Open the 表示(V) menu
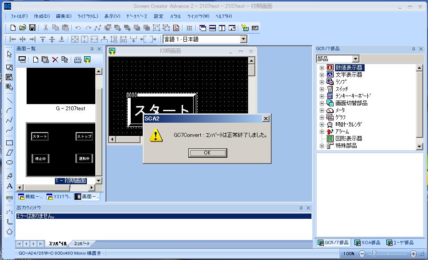 point(112,16)
